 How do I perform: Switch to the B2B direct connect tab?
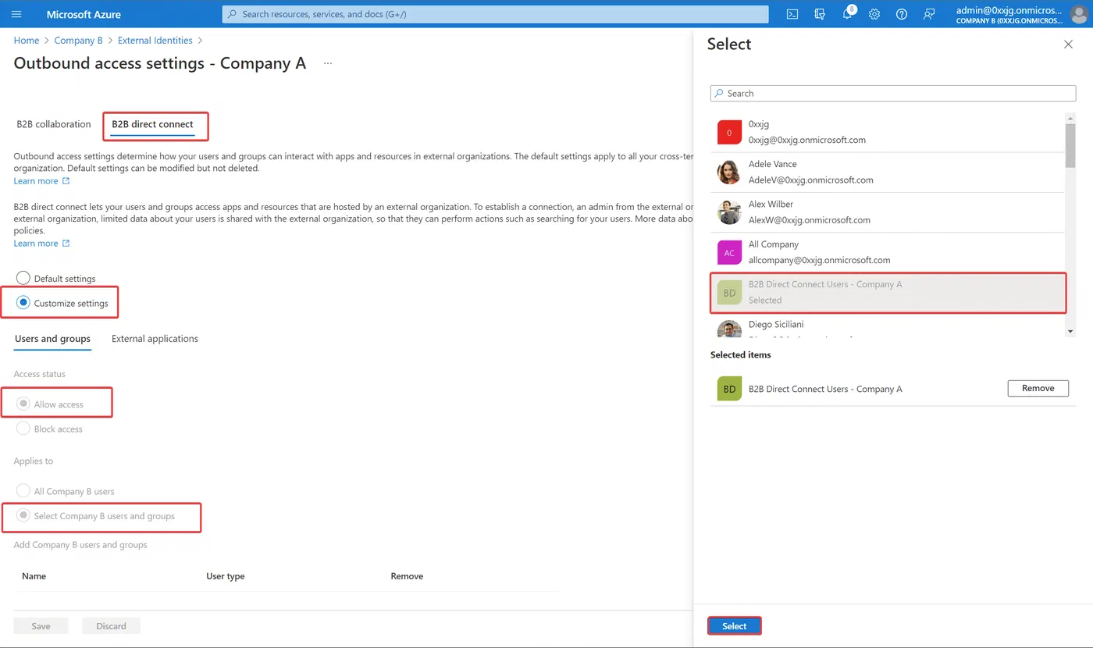tap(152, 124)
